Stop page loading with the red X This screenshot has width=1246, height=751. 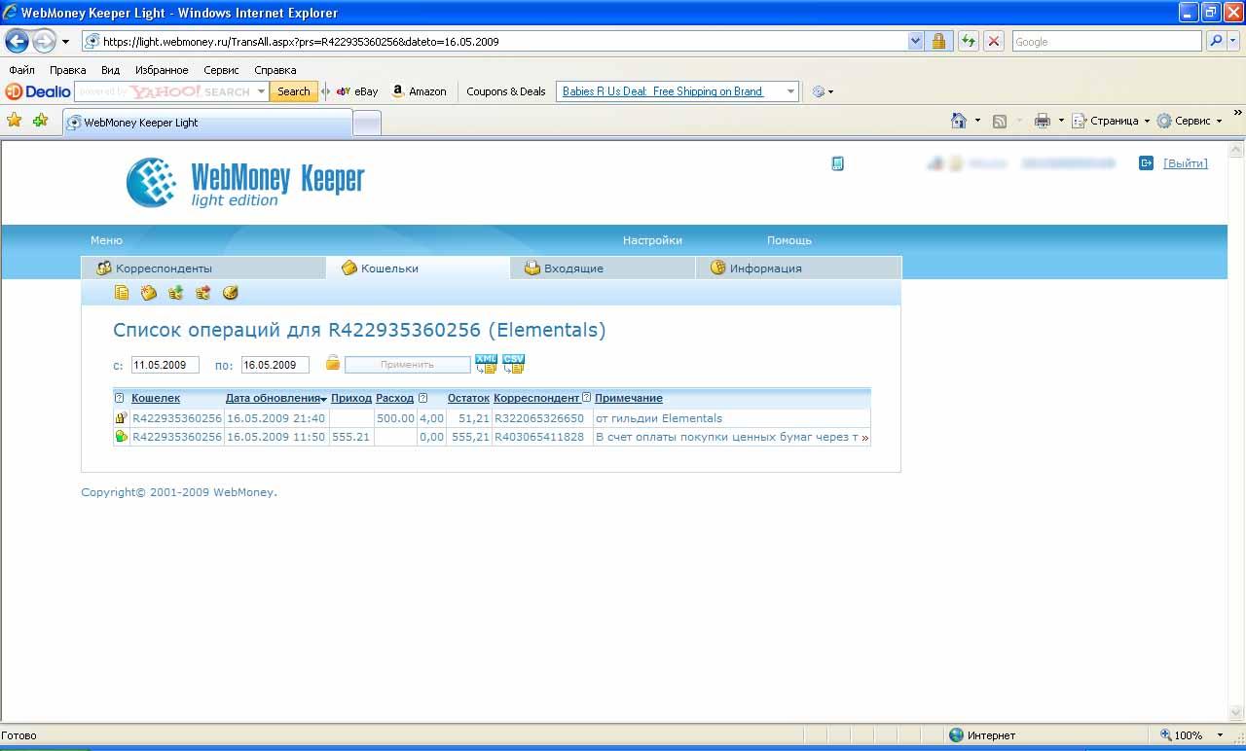(x=994, y=41)
